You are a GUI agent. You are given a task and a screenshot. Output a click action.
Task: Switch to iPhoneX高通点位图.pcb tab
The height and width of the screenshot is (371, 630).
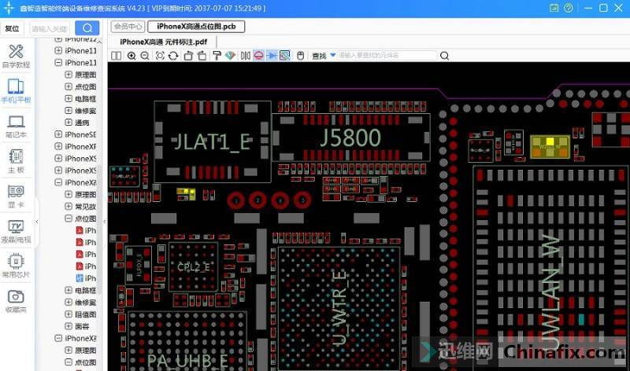click(x=196, y=26)
